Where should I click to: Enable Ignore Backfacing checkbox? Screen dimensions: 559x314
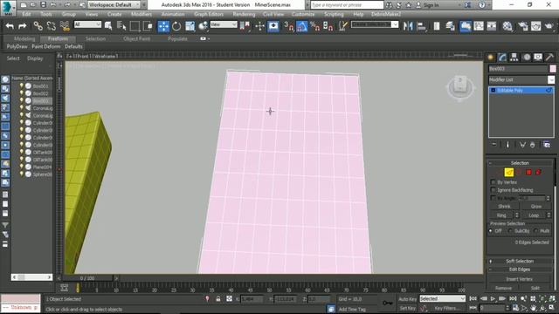point(493,190)
